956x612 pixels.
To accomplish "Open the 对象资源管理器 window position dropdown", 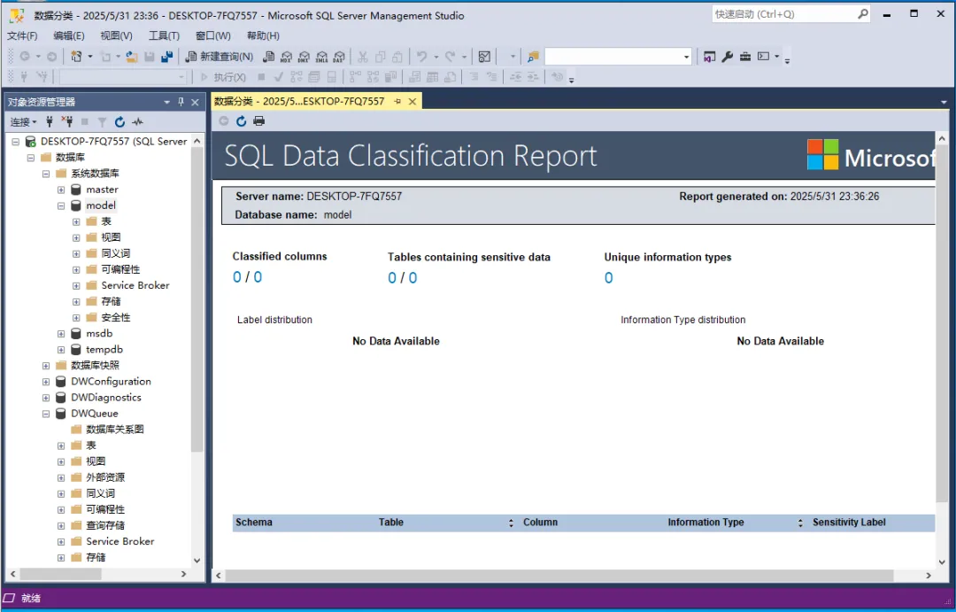I will click(x=166, y=102).
